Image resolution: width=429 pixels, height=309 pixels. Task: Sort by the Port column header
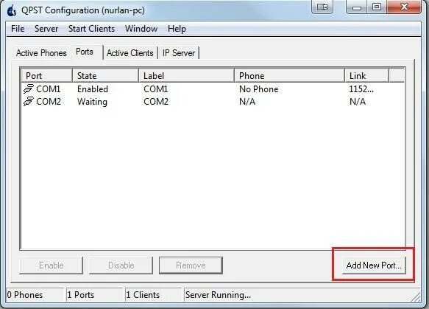tap(46, 75)
